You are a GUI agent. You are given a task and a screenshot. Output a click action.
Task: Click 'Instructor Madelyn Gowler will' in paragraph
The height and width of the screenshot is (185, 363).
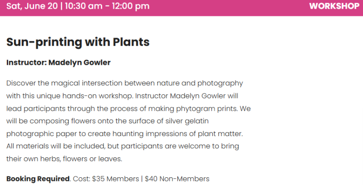point(186,96)
